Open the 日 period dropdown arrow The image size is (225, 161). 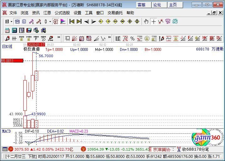coord(11,21)
